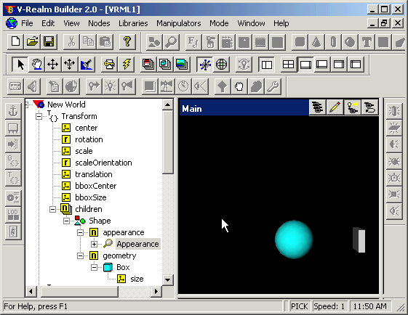
Task: Select the scaleOrientation field
Action: point(103,163)
